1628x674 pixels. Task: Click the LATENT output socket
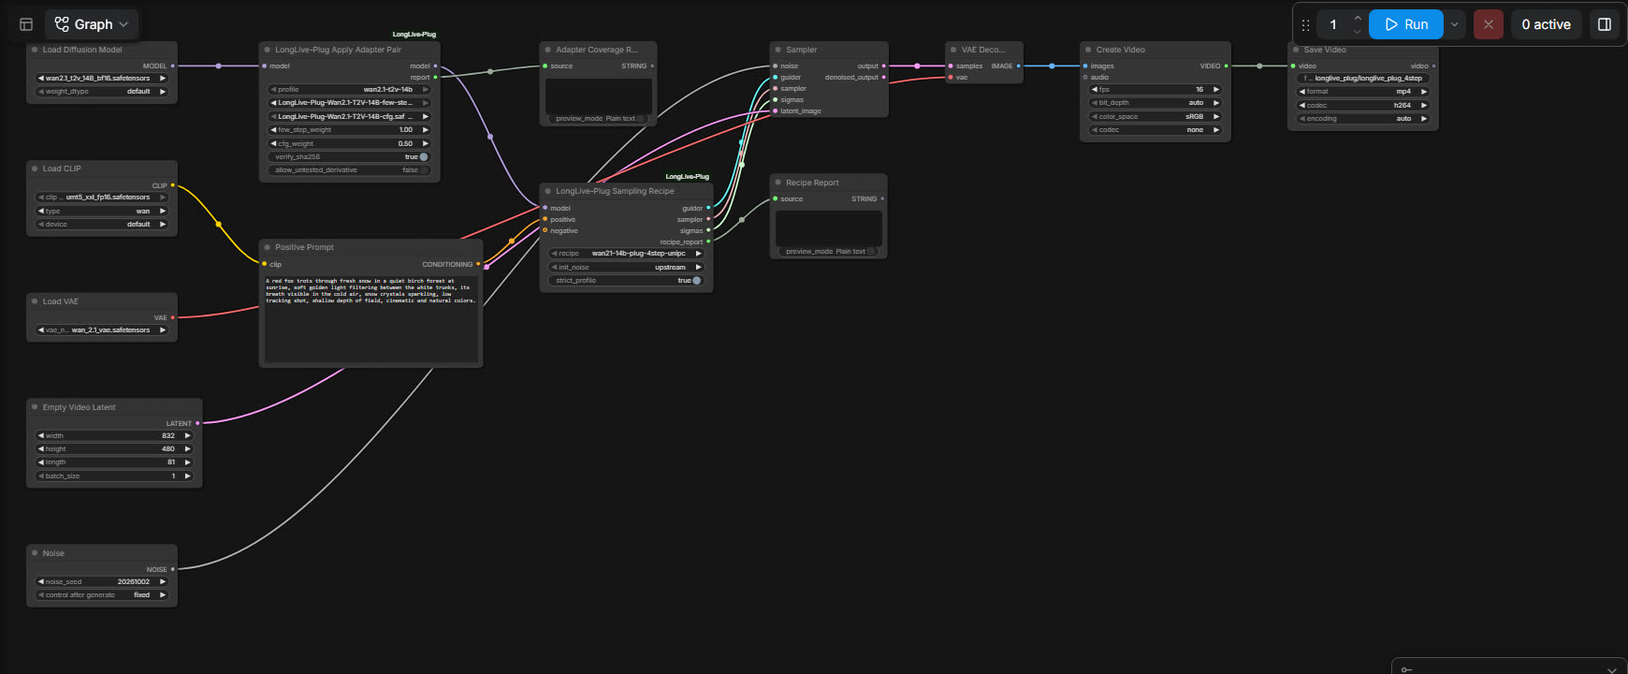coord(197,423)
